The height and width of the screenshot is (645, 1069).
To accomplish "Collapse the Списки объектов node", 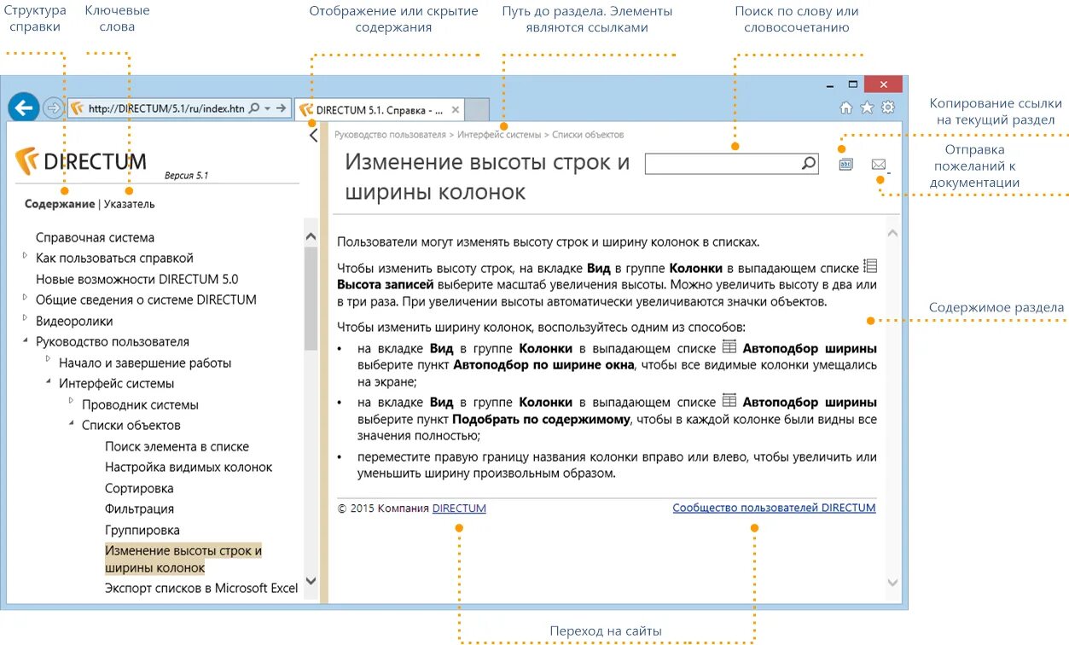I will [71, 424].
